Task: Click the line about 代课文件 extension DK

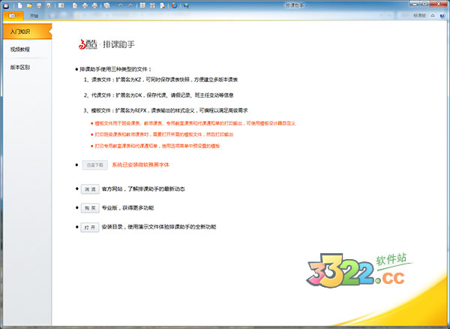Action: pyautogui.click(x=159, y=95)
